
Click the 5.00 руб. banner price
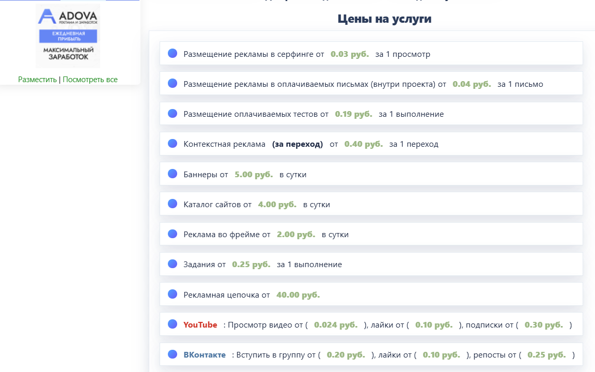pos(254,175)
